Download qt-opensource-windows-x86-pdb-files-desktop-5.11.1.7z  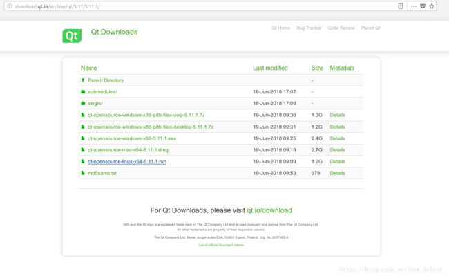click(x=151, y=127)
